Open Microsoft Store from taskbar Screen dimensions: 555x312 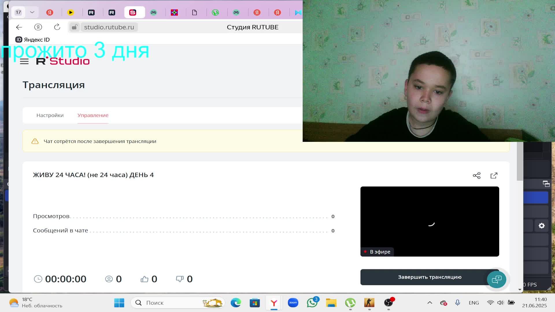[x=255, y=303]
